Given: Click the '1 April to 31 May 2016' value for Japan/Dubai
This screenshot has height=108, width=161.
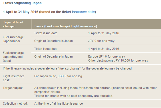Looking at the screenshot, I should pos(104,33).
